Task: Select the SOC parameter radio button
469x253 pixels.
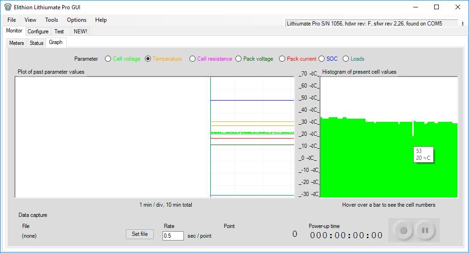Action: pos(321,59)
